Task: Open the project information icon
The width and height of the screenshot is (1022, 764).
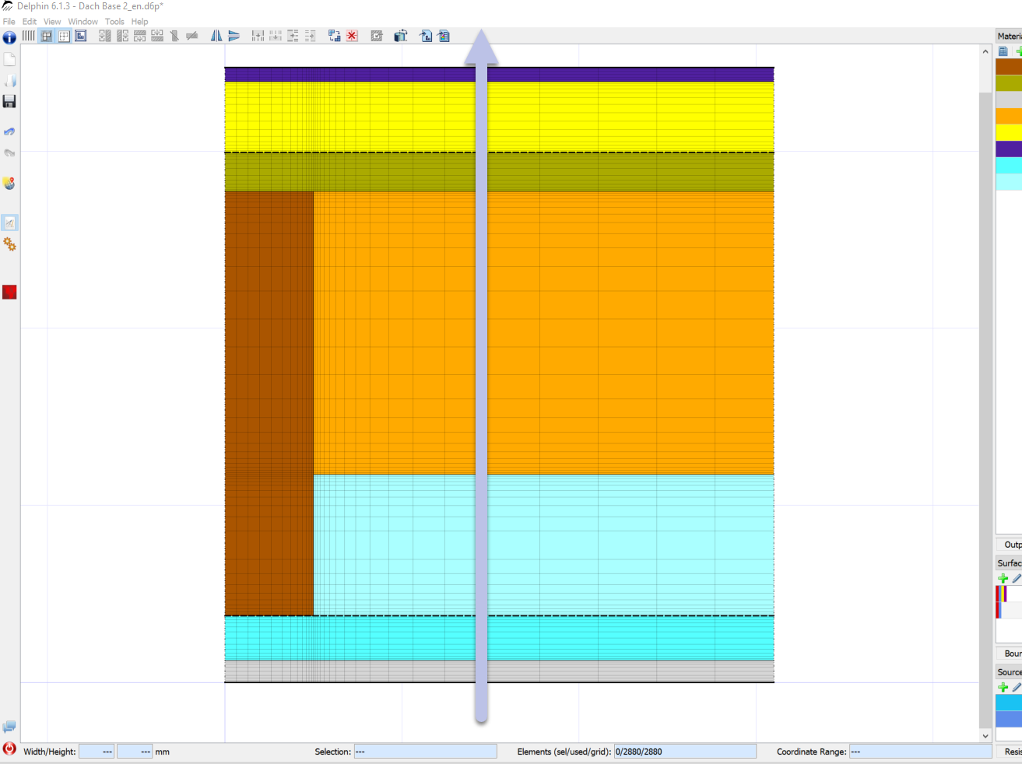Action: tap(9, 37)
